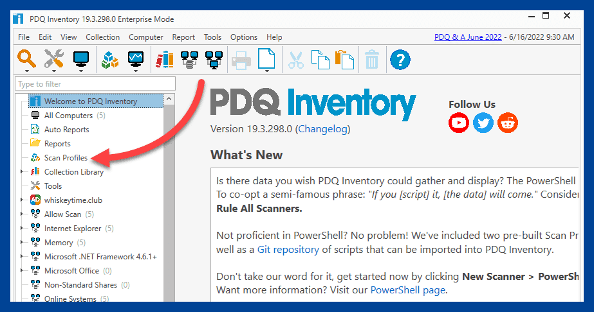Expand the Microsoft .NET Framework 4.6.1+ node
This screenshot has height=312, width=594.
point(22,257)
